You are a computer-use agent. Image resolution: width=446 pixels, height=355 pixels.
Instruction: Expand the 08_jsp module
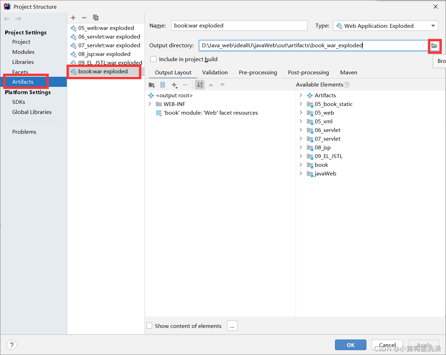coord(301,148)
